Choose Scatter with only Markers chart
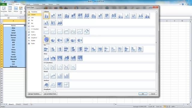The width and height of the screenshot is (192, 108). point(46,67)
